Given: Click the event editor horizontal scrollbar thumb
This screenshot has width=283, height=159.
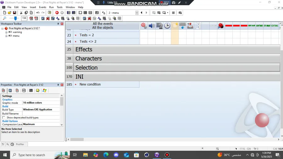Looking at the screenshot, I should 77,139.
